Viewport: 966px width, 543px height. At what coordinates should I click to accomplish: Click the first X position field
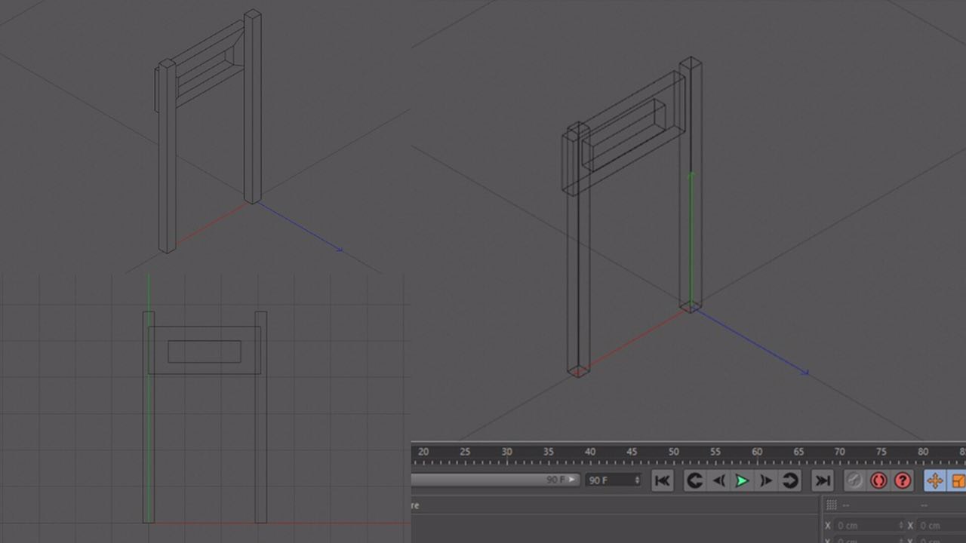tap(869, 525)
